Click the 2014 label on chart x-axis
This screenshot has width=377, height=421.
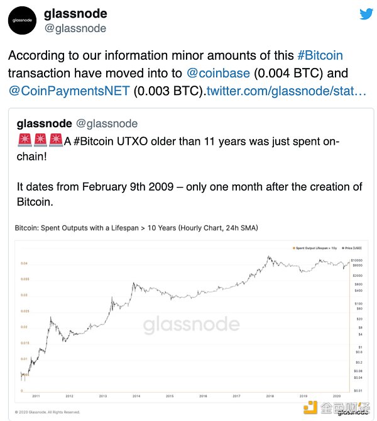pyautogui.click(x=136, y=396)
